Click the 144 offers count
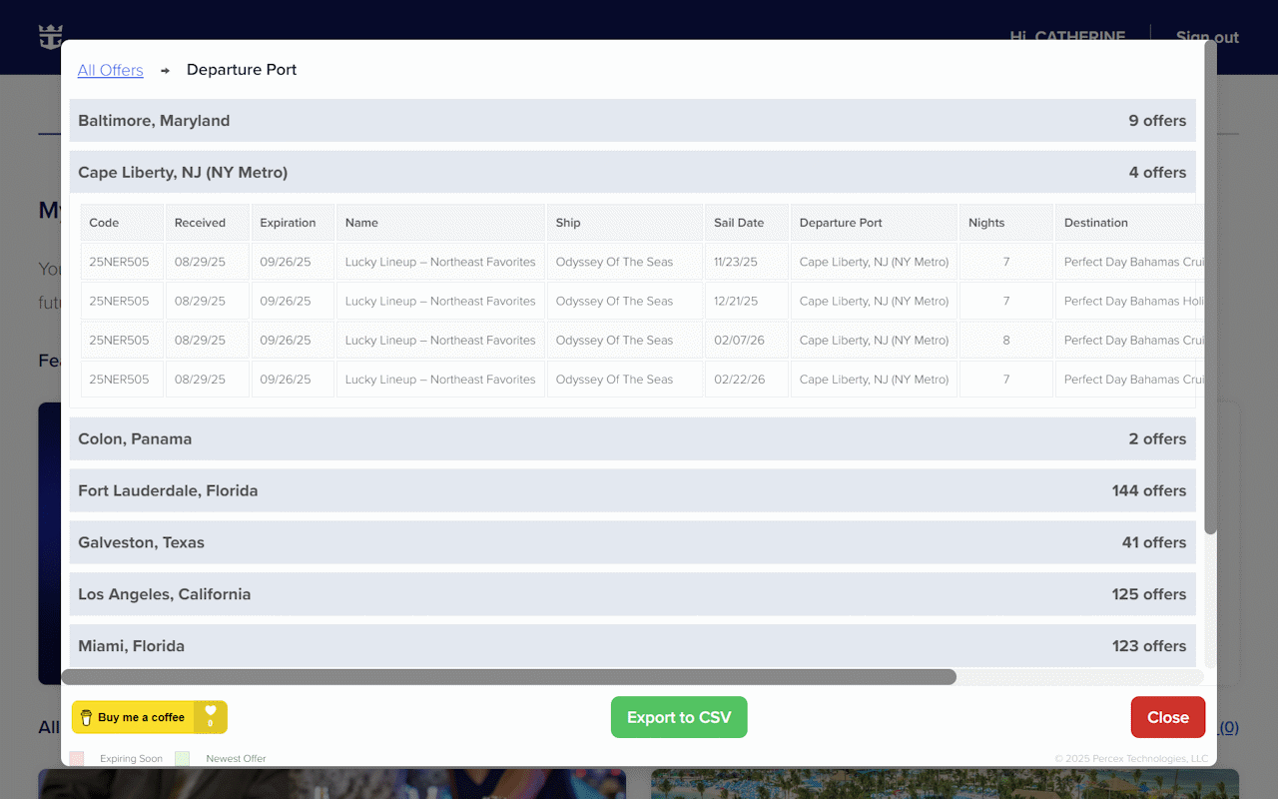1278x799 pixels. 1149,490
